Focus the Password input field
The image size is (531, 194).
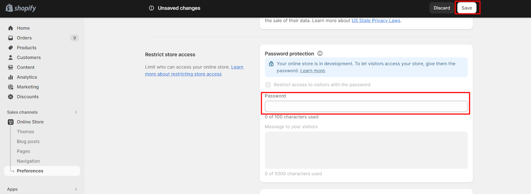pos(366,106)
